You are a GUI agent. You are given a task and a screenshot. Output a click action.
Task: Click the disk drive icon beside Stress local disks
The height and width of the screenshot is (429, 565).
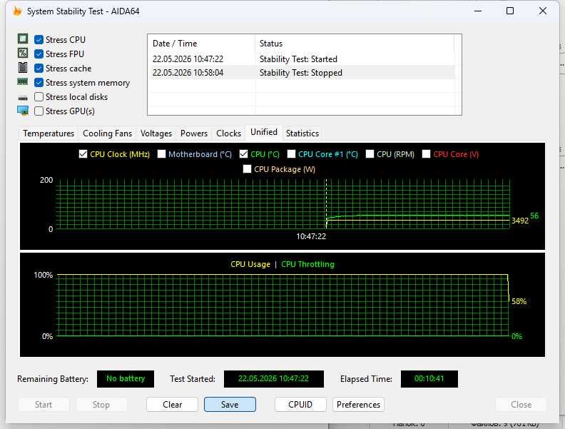click(x=23, y=98)
